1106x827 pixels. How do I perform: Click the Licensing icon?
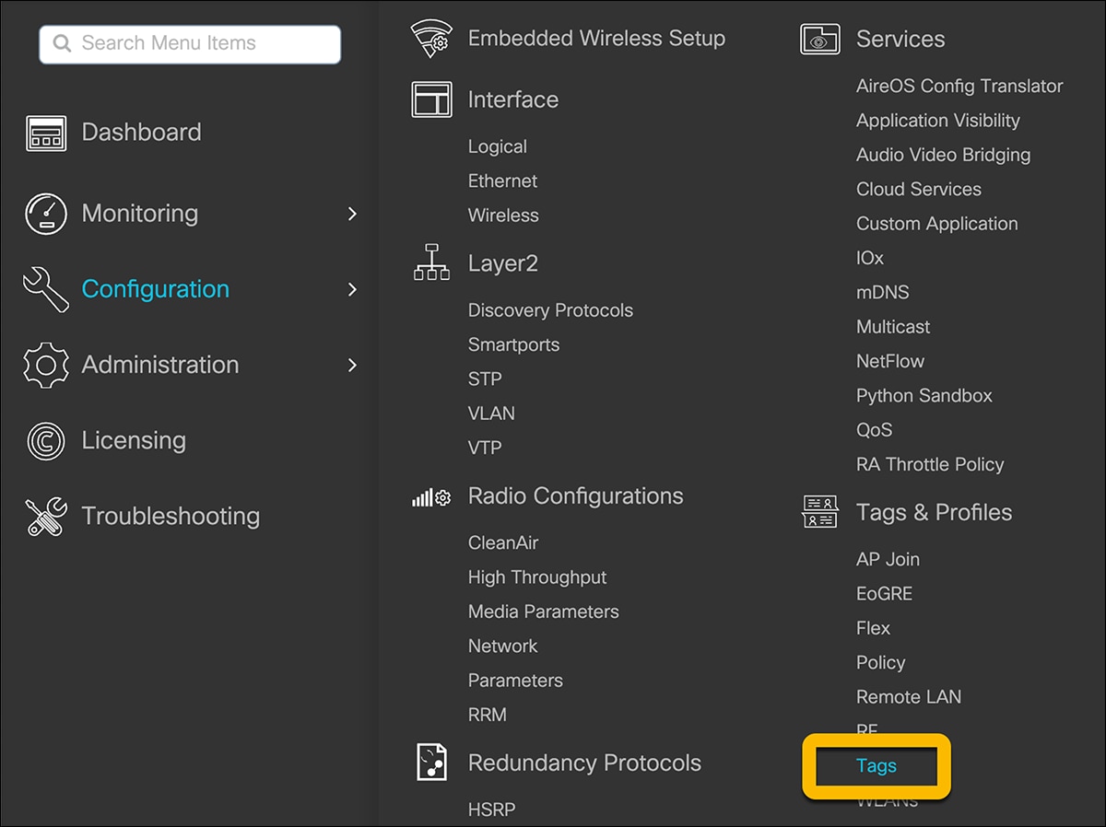(x=46, y=441)
